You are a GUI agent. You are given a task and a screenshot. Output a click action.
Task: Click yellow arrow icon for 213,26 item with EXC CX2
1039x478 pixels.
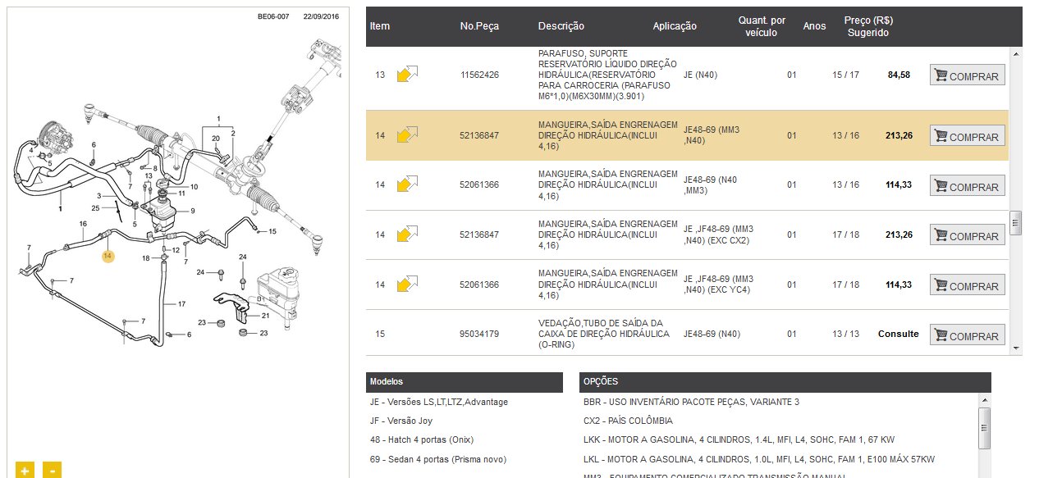[x=407, y=234]
